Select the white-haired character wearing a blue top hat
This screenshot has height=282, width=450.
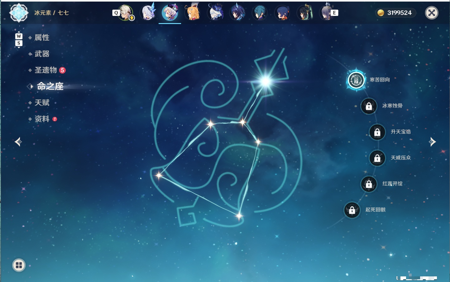pos(215,12)
